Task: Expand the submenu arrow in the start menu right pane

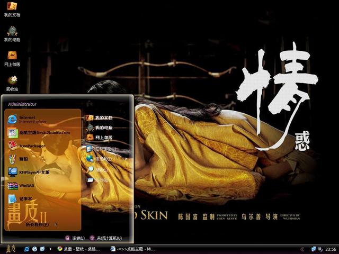Action: click(x=126, y=159)
